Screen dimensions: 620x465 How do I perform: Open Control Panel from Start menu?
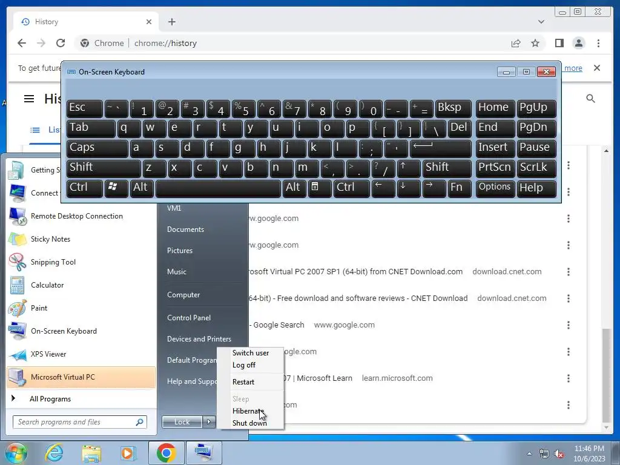click(189, 318)
